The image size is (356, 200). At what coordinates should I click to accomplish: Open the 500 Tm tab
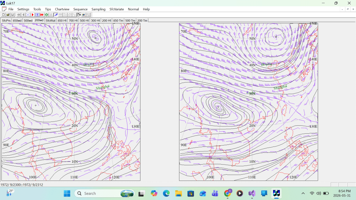coord(130,20)
